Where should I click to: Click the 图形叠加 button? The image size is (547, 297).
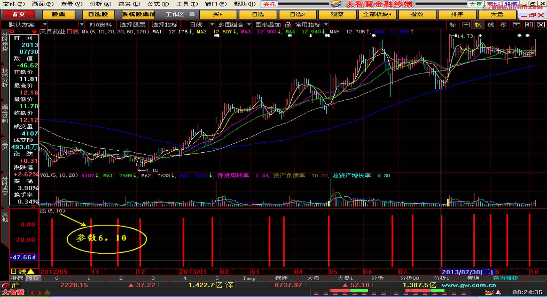[268, 25]
